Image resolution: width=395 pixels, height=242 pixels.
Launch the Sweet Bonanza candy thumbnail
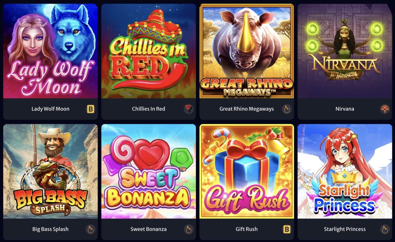coord(149,171)
